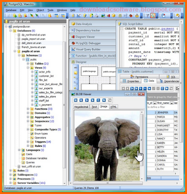Click the BLOB Viewer vertical scrollbar
This screenshot has height=194, width=187.
coord(142,140)
